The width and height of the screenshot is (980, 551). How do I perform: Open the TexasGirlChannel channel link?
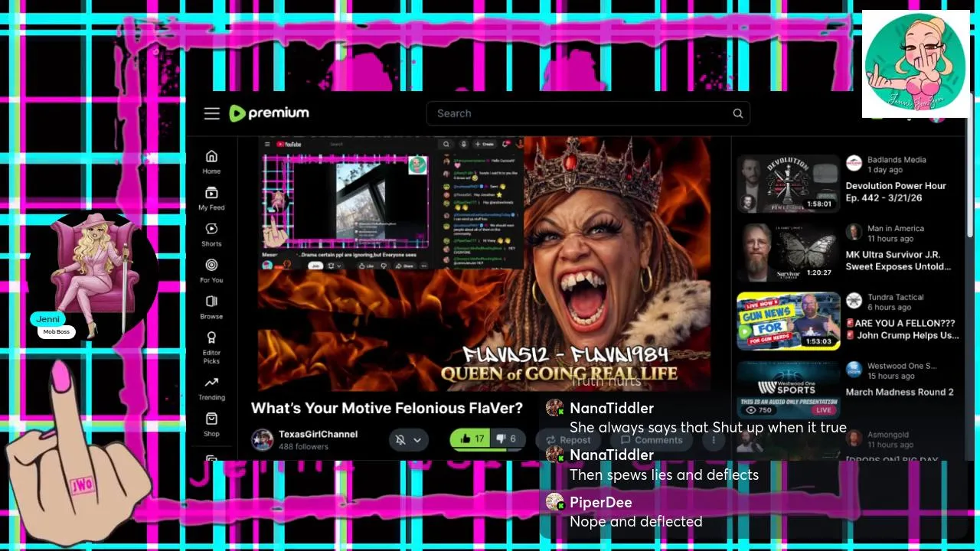(x=318, y=434)
